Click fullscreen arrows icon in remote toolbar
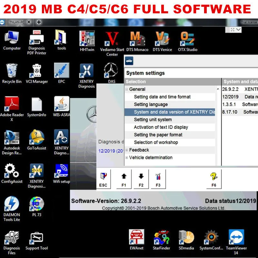The height and width of the screenshot is (258, 258). (x=233, y=30)
